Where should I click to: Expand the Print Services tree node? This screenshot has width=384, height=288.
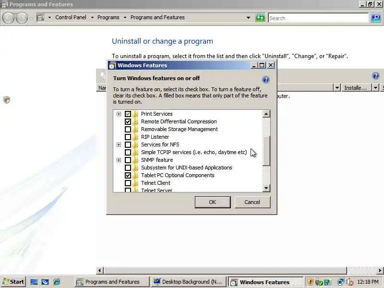tap(119, 114)
